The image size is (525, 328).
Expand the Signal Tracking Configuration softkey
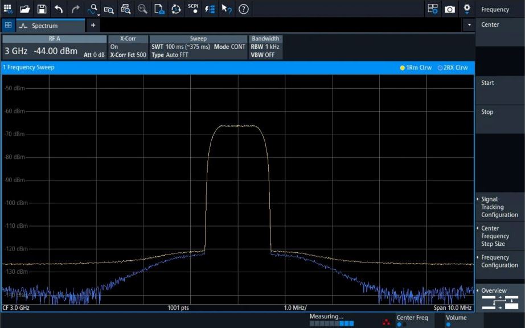pyautogui.click(x=499, y=207)
